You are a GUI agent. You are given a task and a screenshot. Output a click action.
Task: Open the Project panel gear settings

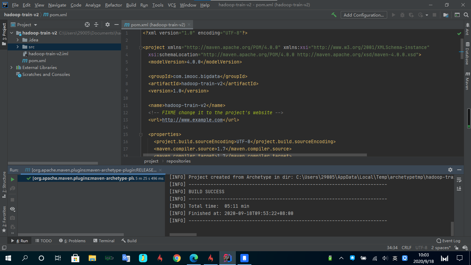coord(108,24)
